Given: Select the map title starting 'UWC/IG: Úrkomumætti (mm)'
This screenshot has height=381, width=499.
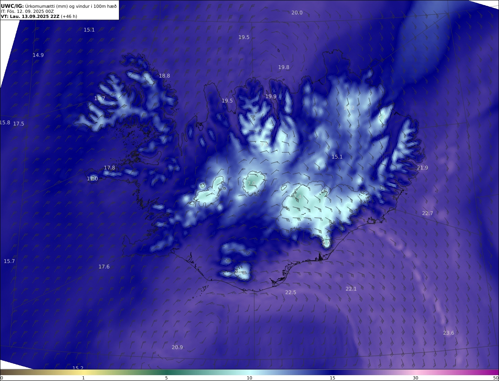Looking at the screenshot, I should 58,6.
